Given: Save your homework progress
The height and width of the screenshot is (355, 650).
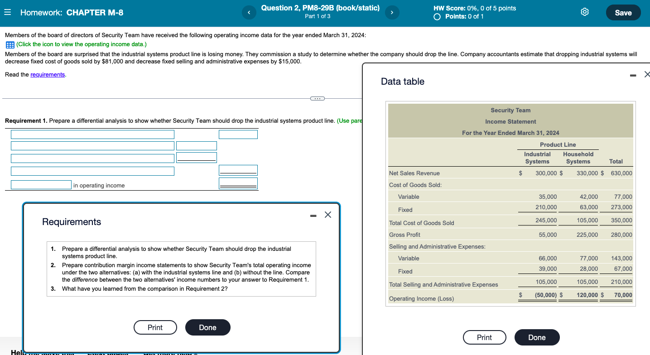Looking at the screenshot, I should [623, 12].
